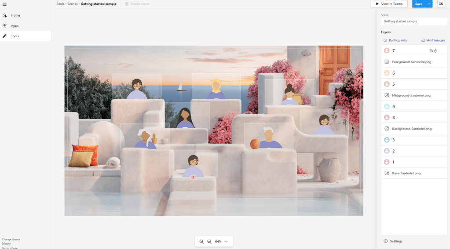Zoom in the scene canvas
The width and height of the screenshot is (450, 249).
point(209,242)
